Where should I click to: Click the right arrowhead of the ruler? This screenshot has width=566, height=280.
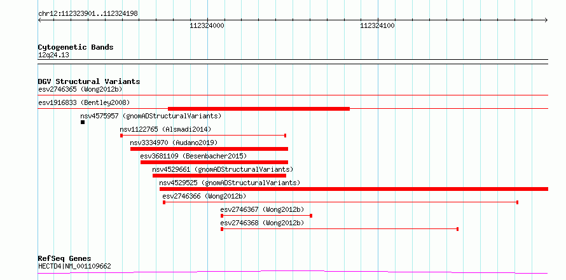[x=546, y=20]
